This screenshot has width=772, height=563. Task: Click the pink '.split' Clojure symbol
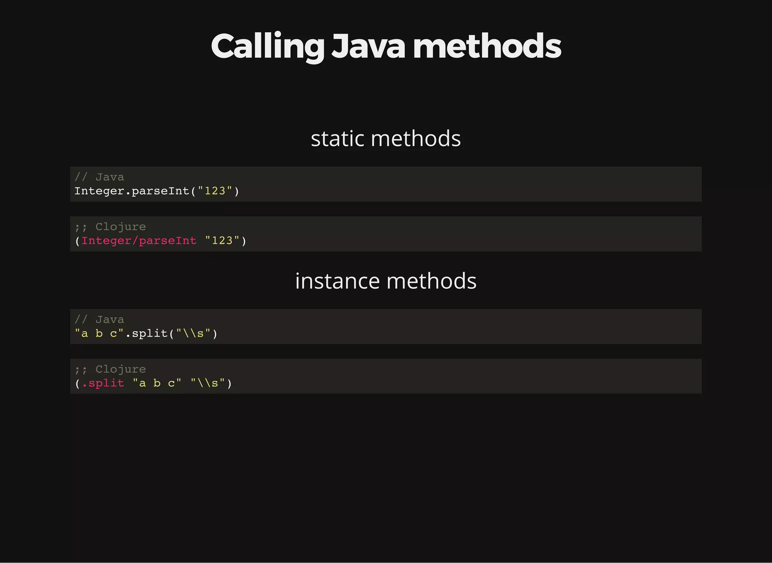point(103,383)
